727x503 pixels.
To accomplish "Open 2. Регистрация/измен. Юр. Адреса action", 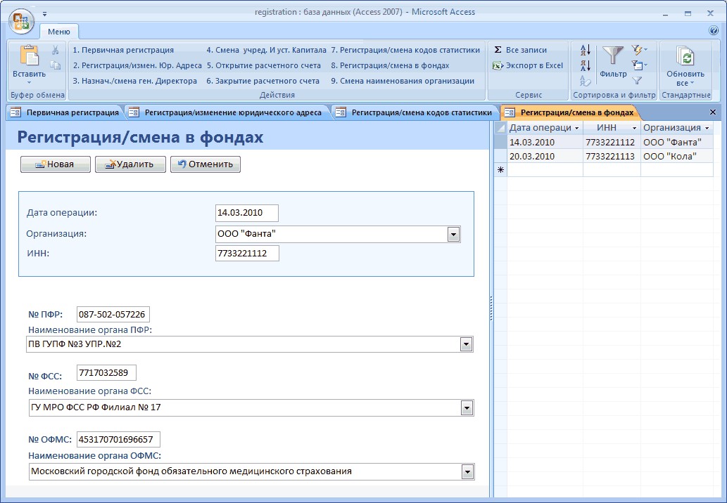I will click(137, 66).
